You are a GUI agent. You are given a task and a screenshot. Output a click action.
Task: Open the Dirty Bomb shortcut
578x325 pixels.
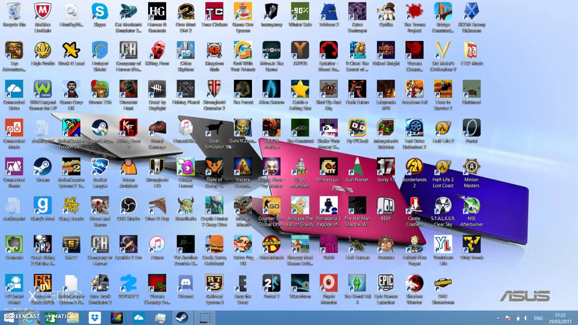coord(471,248)
